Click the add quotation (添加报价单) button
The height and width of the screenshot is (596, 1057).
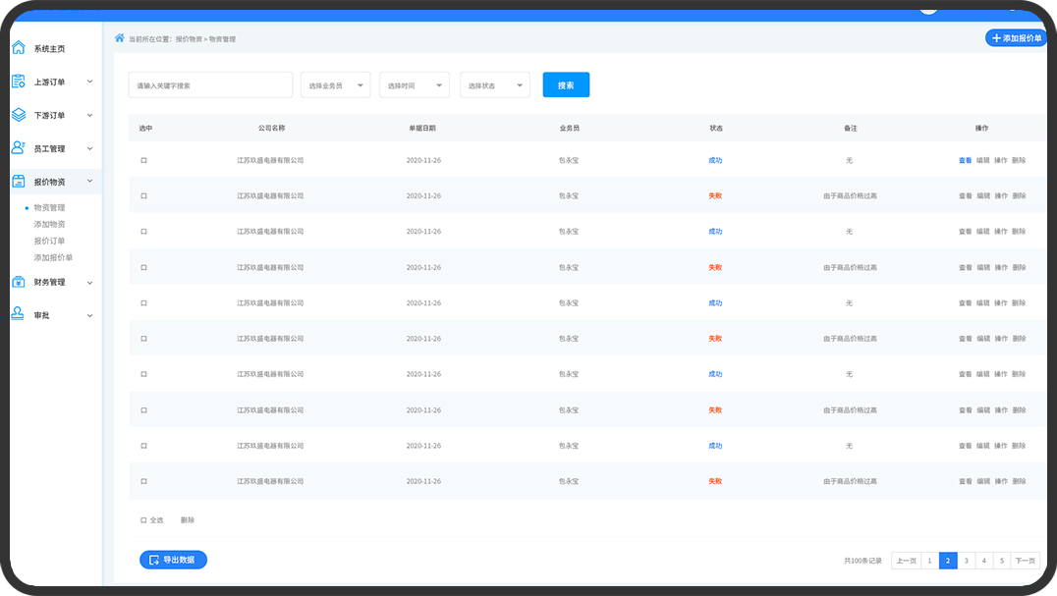[x=1016, y=38]
